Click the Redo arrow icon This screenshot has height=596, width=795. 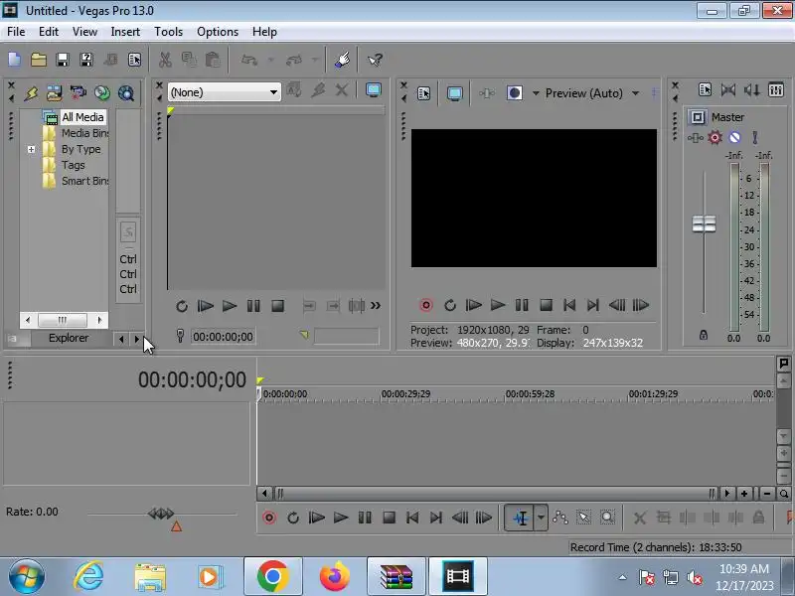(294, 60)
